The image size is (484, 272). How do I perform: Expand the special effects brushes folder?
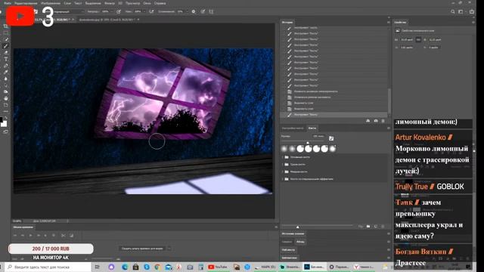[283, 179]
